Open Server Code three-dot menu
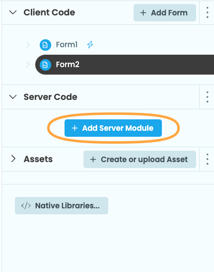Image resolution: width=214 pixels, height=272 pixels. 207,97
